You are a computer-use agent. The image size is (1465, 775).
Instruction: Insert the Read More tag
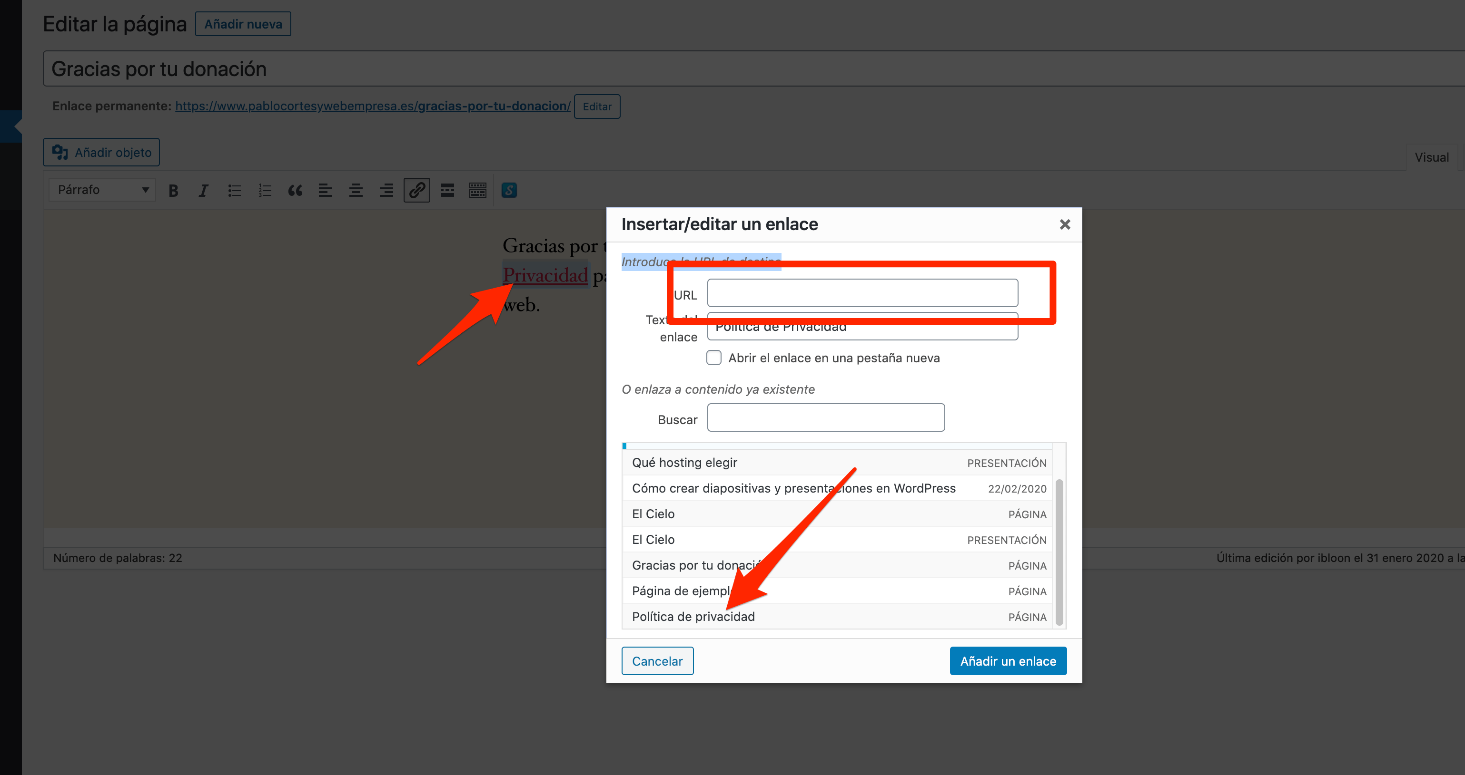pos(447,190)
